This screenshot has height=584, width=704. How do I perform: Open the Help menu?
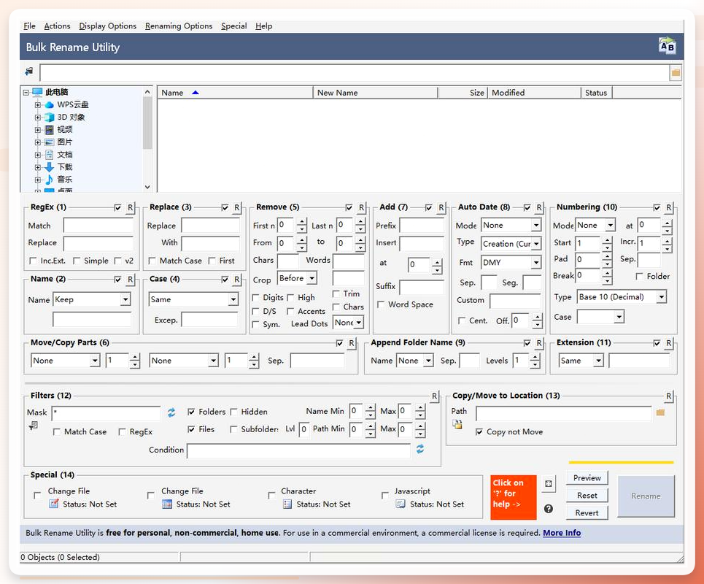(x=264, y=26)
